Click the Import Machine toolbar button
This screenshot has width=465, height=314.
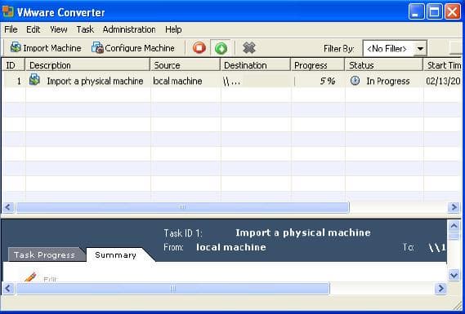click(46, 48)
